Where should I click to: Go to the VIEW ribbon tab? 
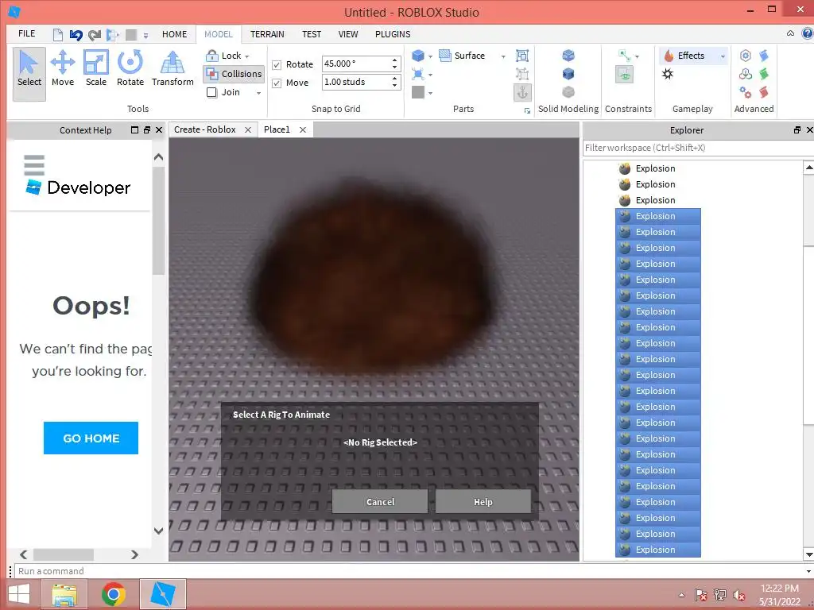pyautogui.click(x=348, y=34)
